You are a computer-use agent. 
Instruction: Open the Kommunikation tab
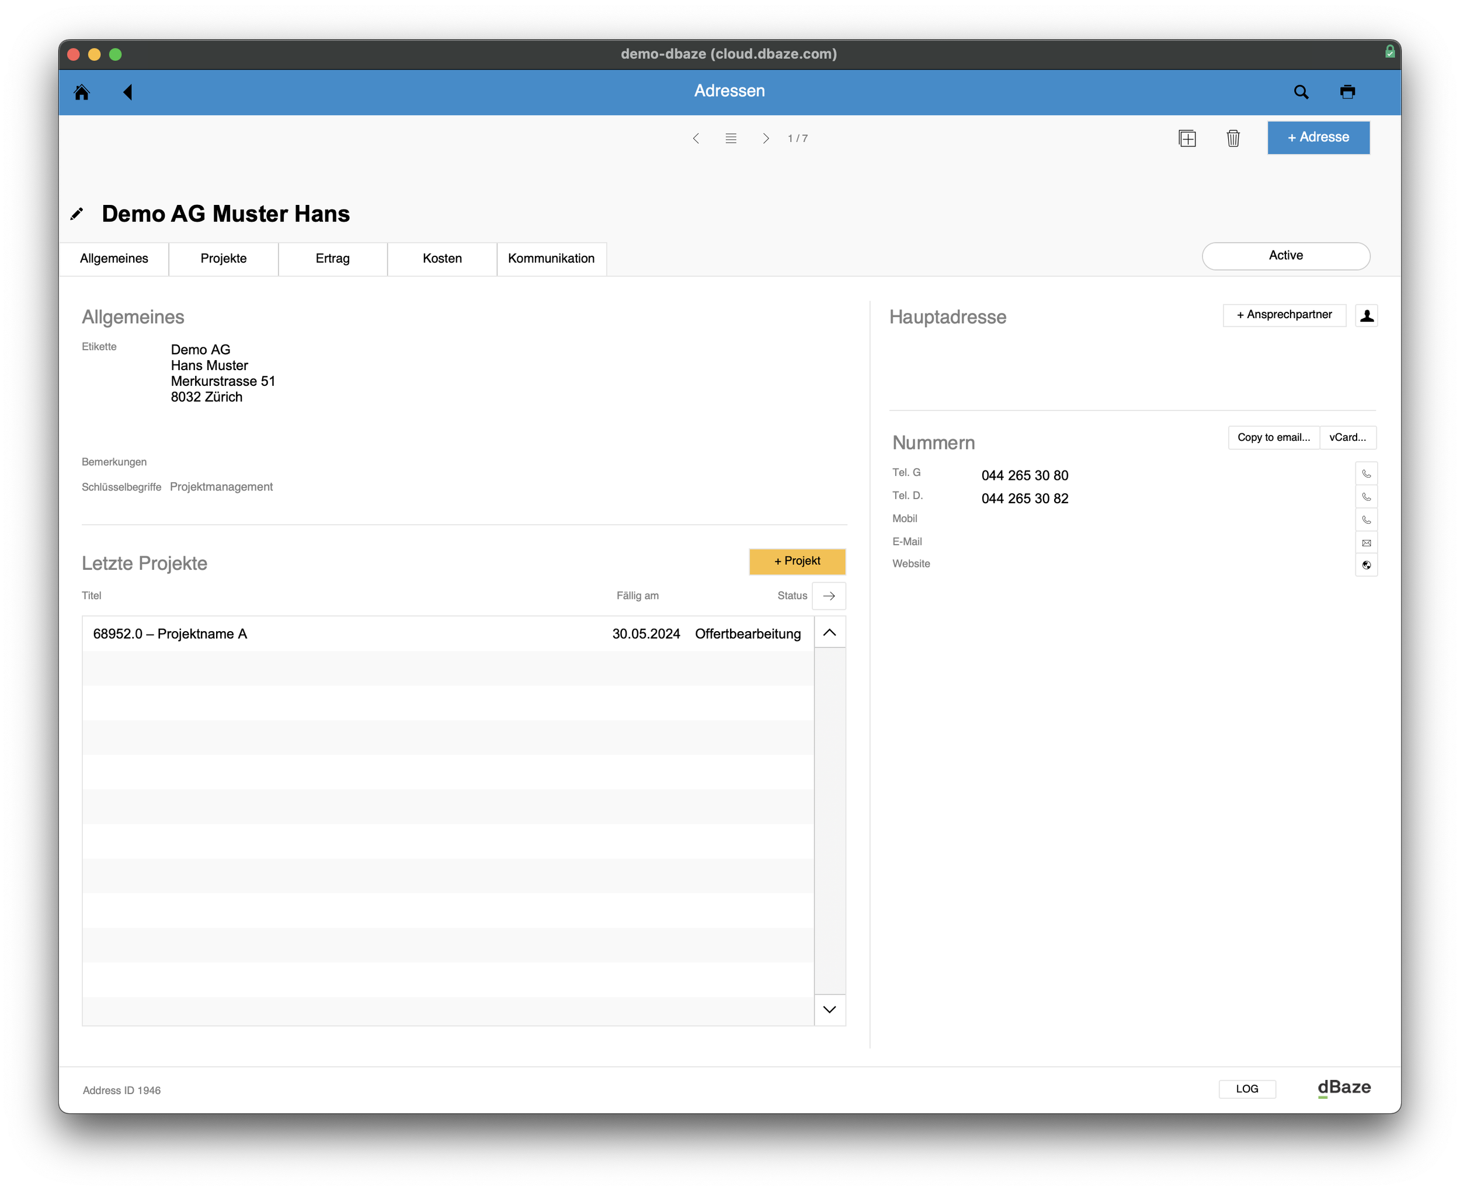point(551,259)
